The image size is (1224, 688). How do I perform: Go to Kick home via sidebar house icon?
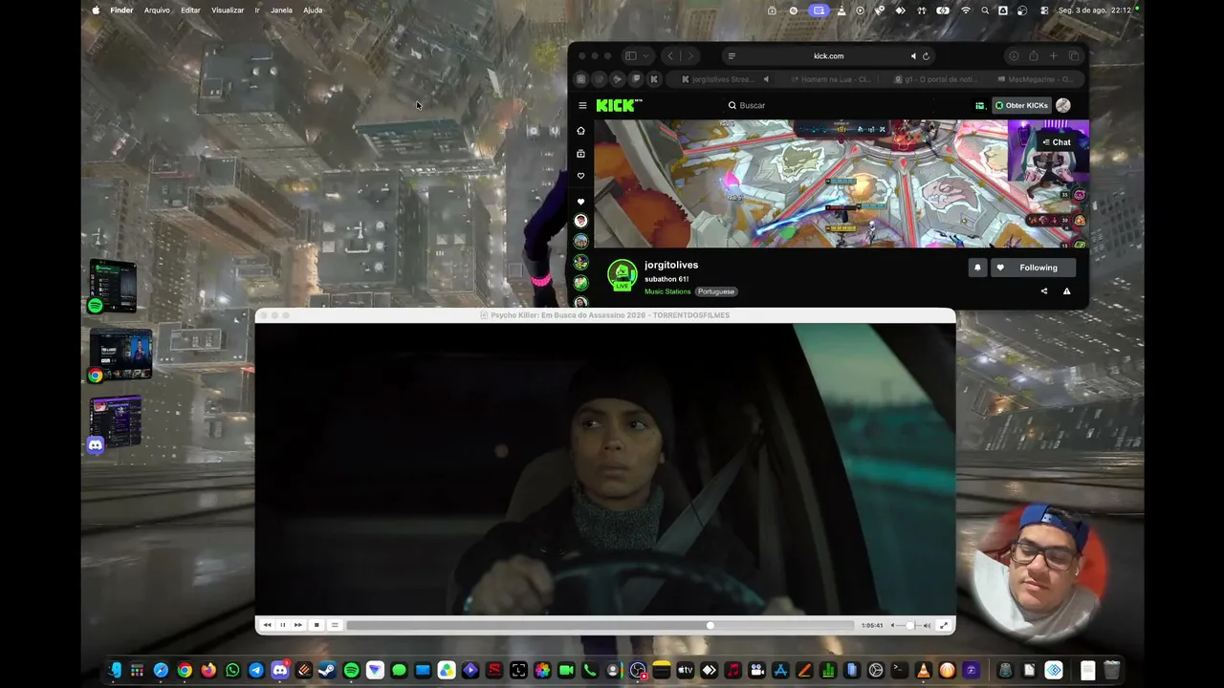580,131
